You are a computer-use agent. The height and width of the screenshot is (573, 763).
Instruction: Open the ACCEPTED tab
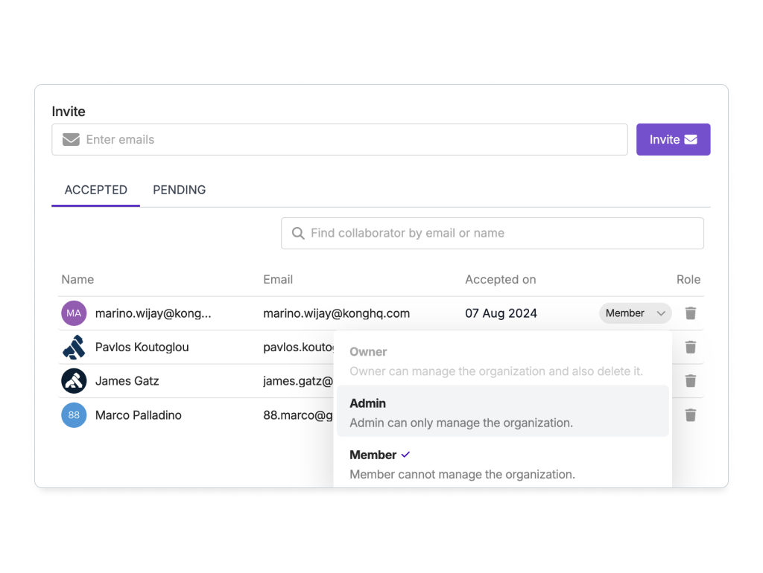point(96,190)
